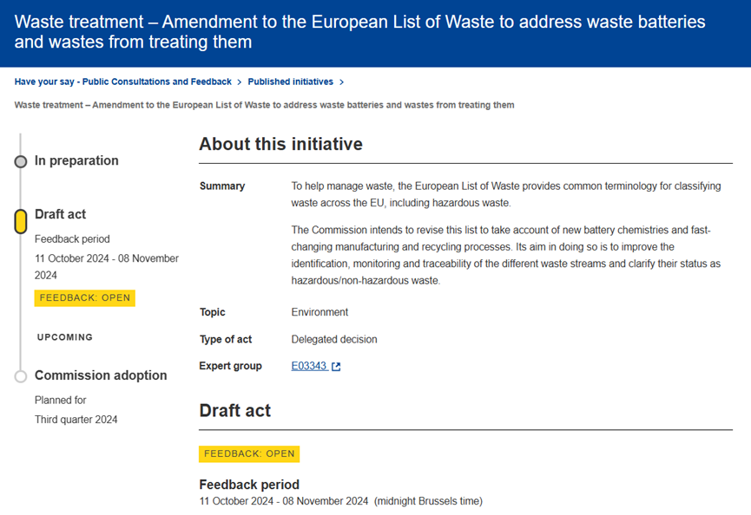
Task: Open Have your say consultations breadcrumb link
Action: tap(122, 81)
